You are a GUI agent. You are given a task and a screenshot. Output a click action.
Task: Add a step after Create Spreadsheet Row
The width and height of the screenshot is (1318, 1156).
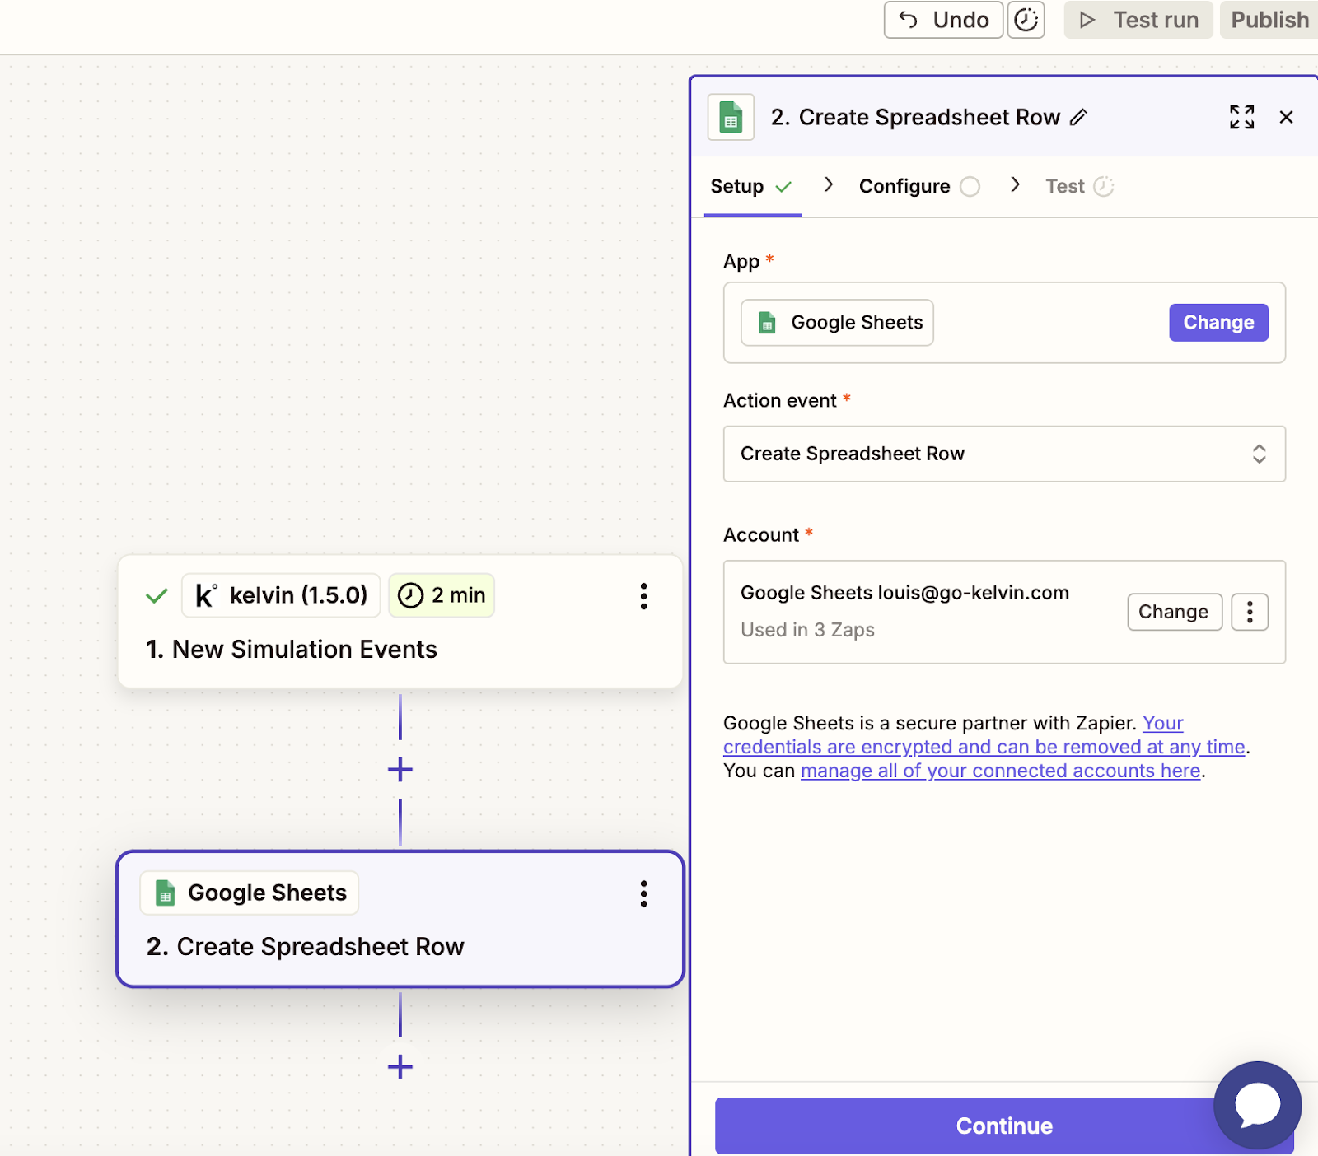400,1067
